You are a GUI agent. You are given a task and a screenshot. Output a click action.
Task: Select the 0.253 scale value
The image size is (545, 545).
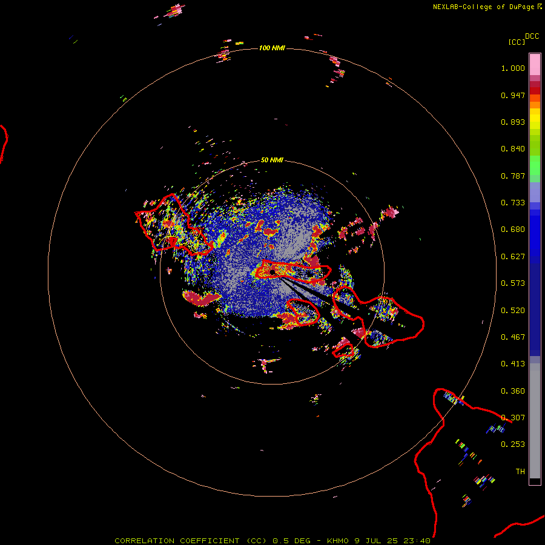click(x=513, y=444)
